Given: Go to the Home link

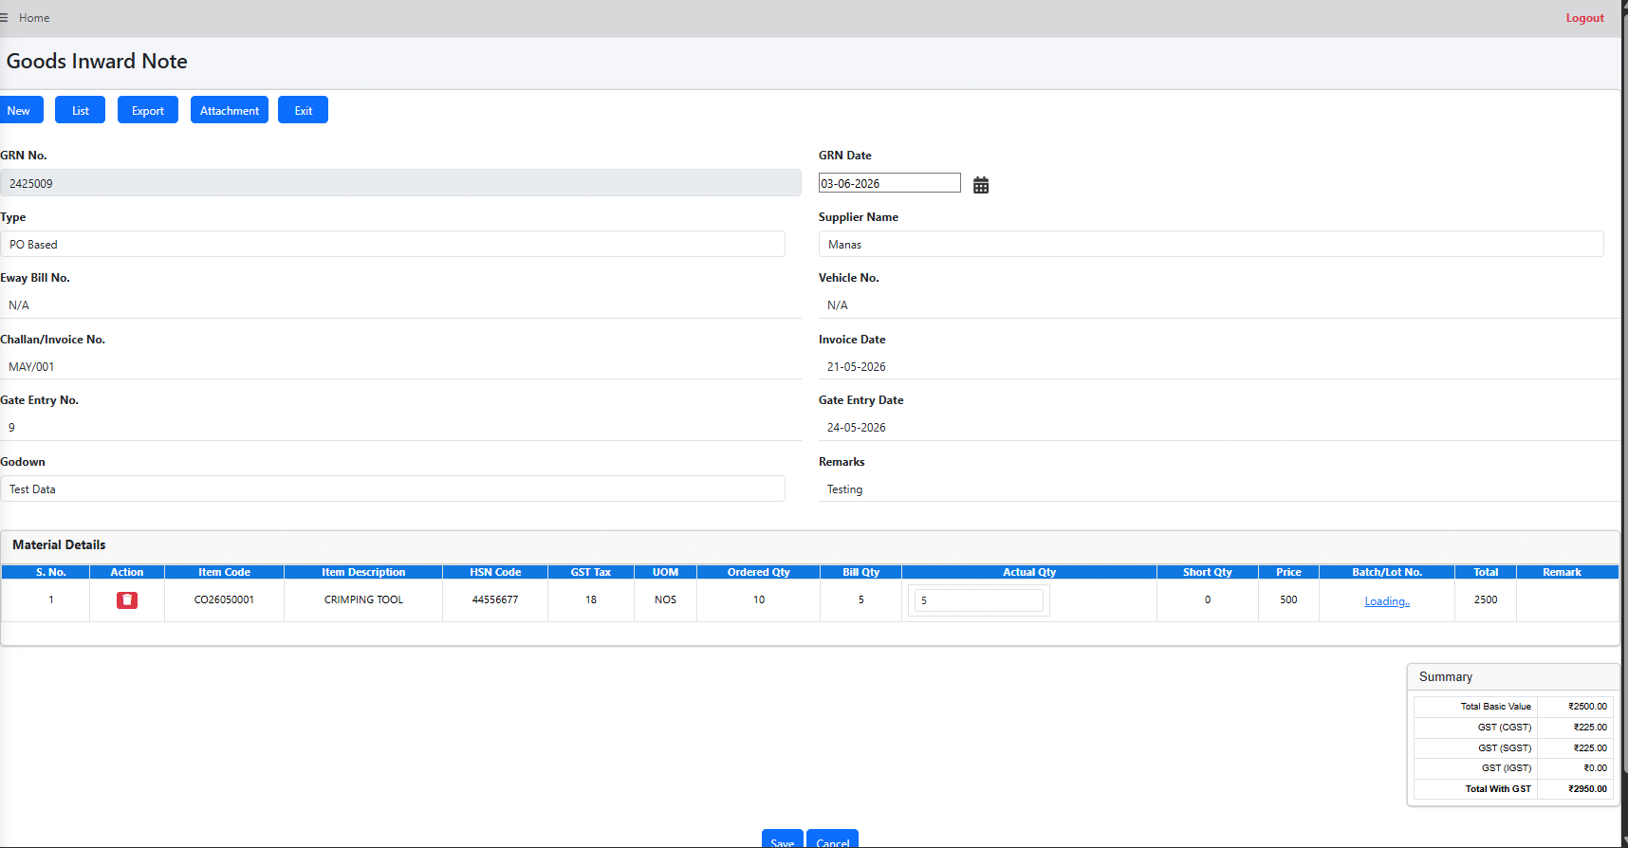Looking at the screenshot, I should (34, 18).
